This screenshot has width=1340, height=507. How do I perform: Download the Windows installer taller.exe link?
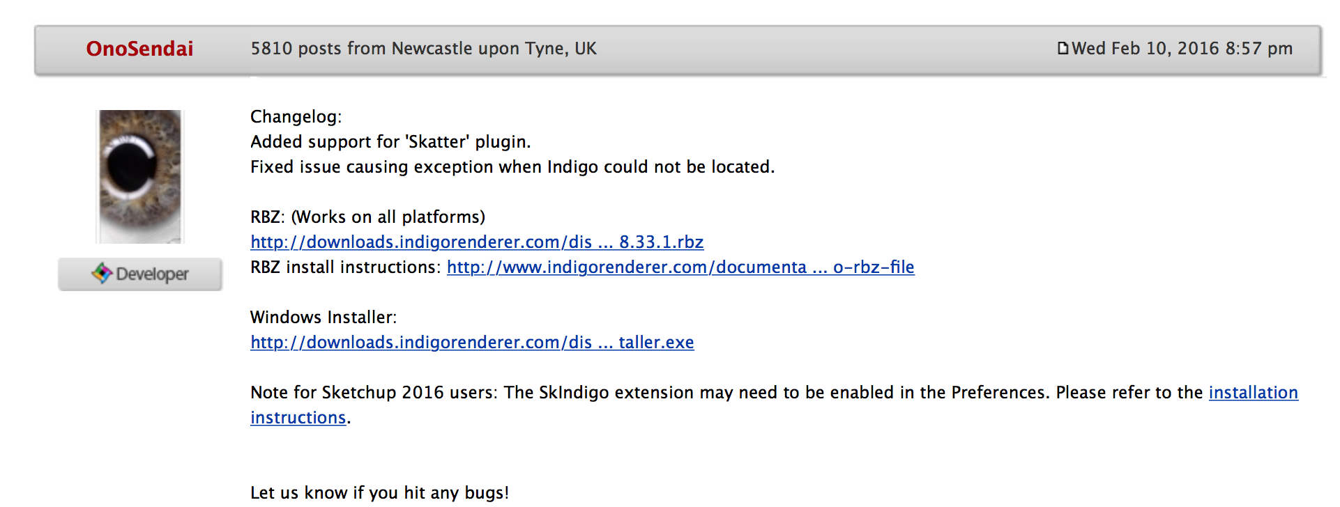(472, 342)
